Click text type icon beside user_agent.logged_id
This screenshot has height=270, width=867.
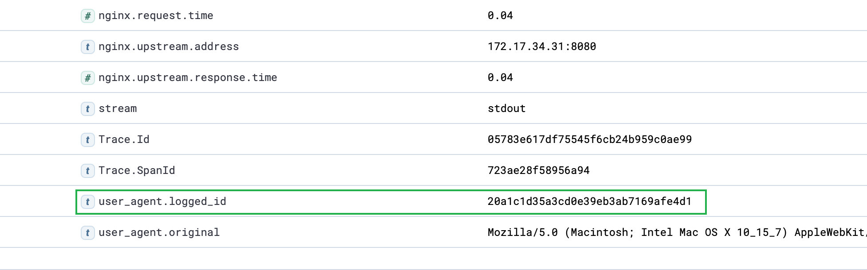(x=88, y=202)
